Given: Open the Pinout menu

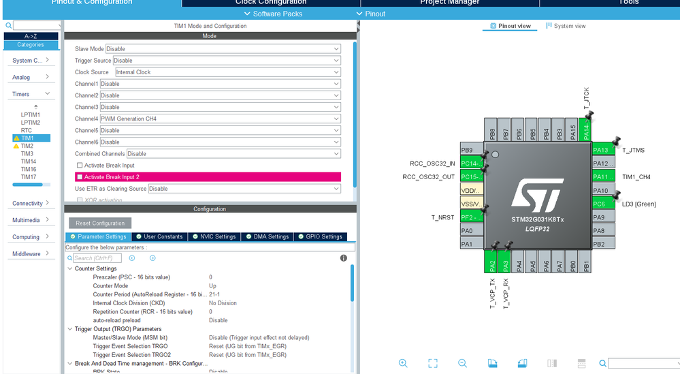Looking at the screenshot, I should 371,14.
